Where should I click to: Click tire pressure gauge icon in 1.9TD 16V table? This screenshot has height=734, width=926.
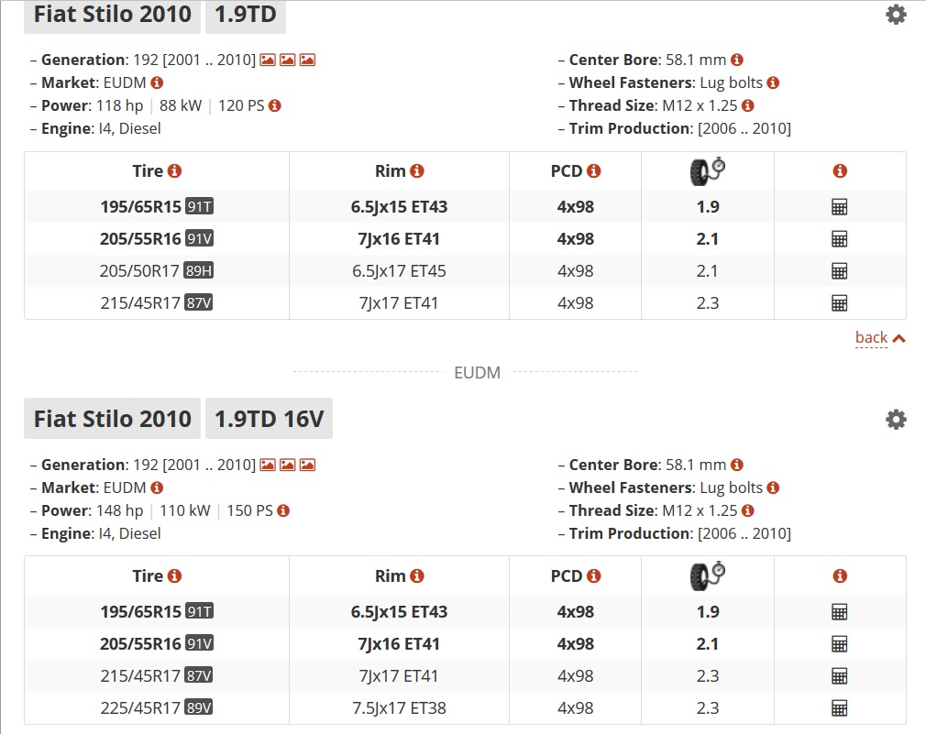click(x=706, y=575)
